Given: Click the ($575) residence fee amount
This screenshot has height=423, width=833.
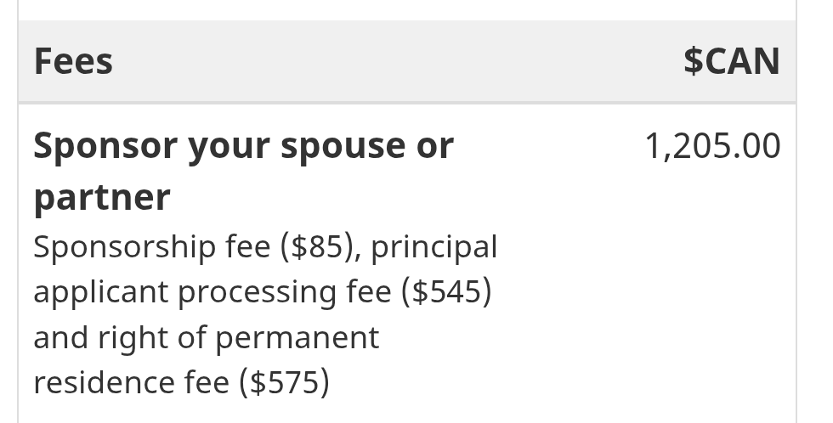Looking at the screenshot, I should [284, 382].
